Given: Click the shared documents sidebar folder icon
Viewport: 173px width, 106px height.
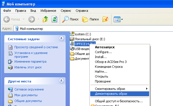Looking at the screenshot, I should tap(10, 101).
